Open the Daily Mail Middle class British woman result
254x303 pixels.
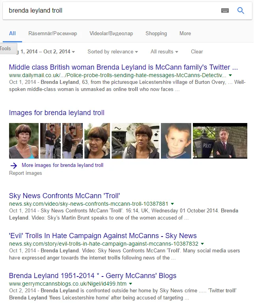(123, 67)
